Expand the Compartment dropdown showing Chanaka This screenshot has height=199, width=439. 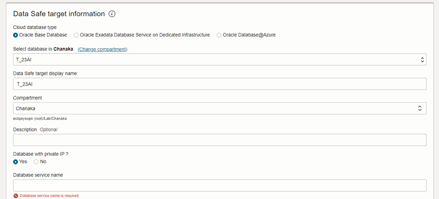(216, 109)
